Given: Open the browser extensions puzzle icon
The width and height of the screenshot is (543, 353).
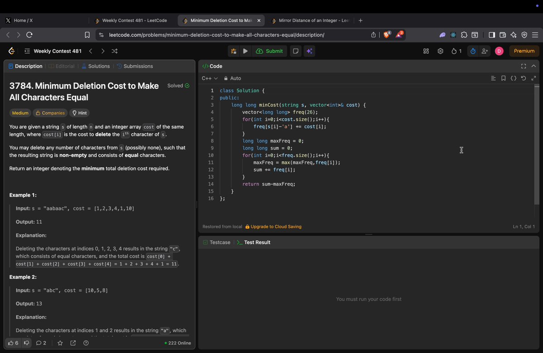Looking at the screenshot, I should pyautogui.click(x=464, y=34).
